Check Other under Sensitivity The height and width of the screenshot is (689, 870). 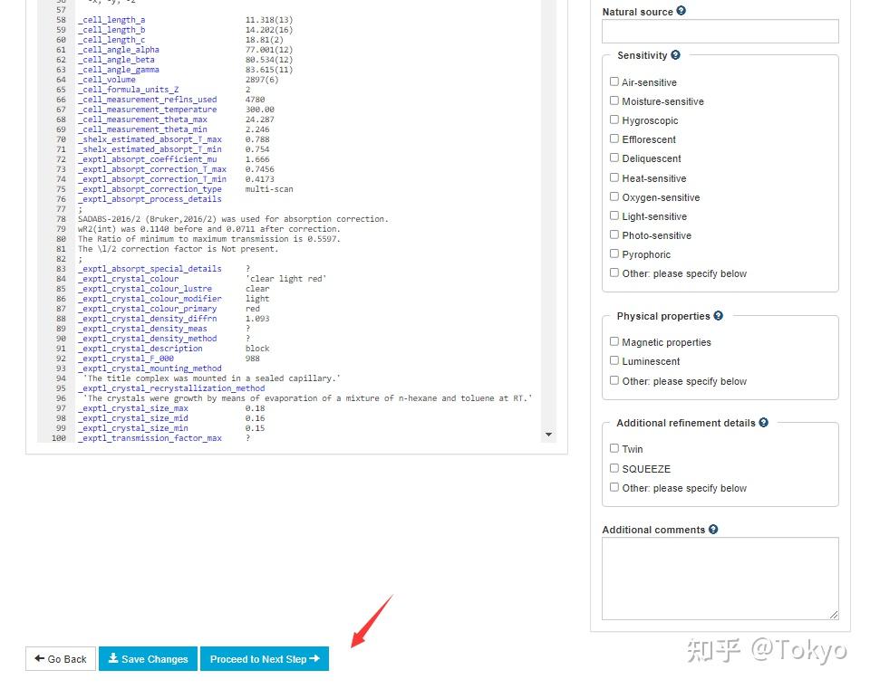coord(614,273)
